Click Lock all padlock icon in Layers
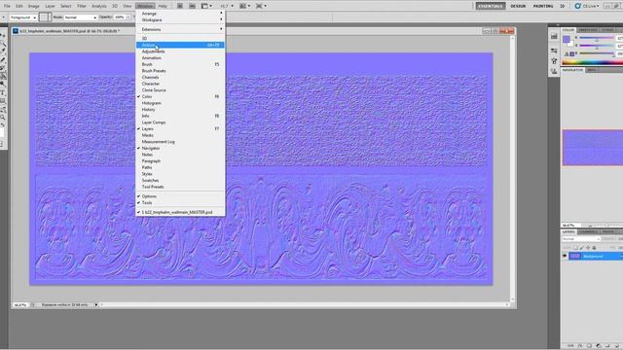The image size is (623, 350). 595,248
